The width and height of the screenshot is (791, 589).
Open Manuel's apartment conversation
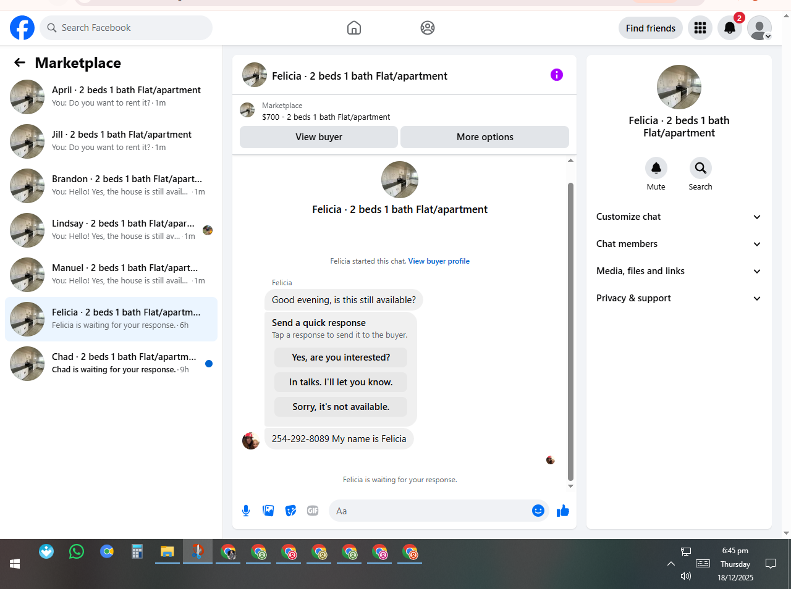(x=111, y=275)
